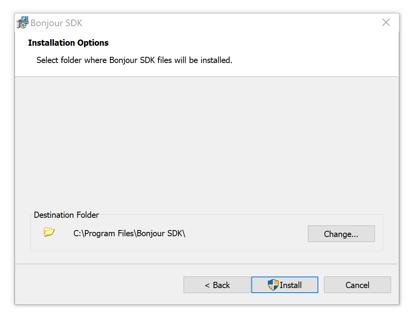Click the "Install" text label on the button
The height and width of the screenshot is (328, 418).
tap(291, 285)
